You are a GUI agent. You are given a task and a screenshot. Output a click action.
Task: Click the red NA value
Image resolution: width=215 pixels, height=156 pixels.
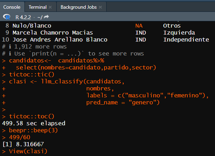pos(139,26)
